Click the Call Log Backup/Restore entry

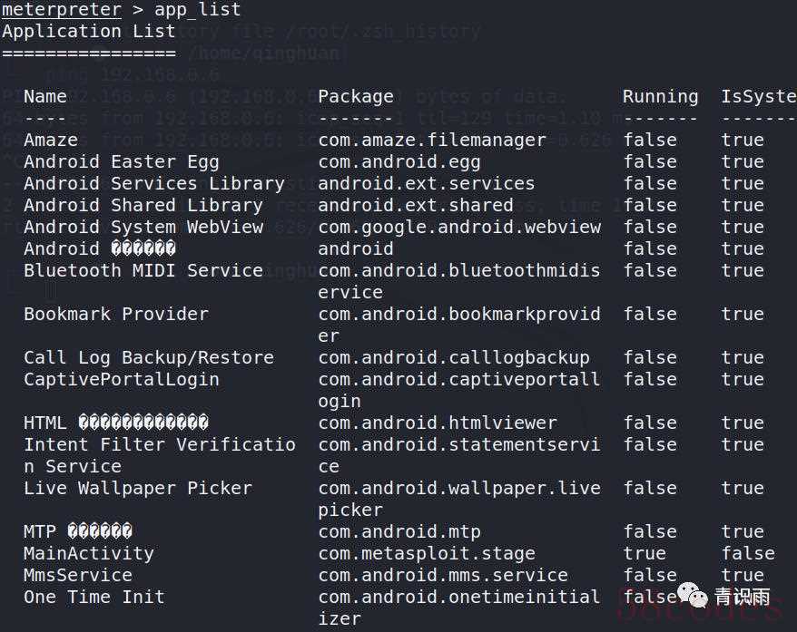tap(149, 358)
